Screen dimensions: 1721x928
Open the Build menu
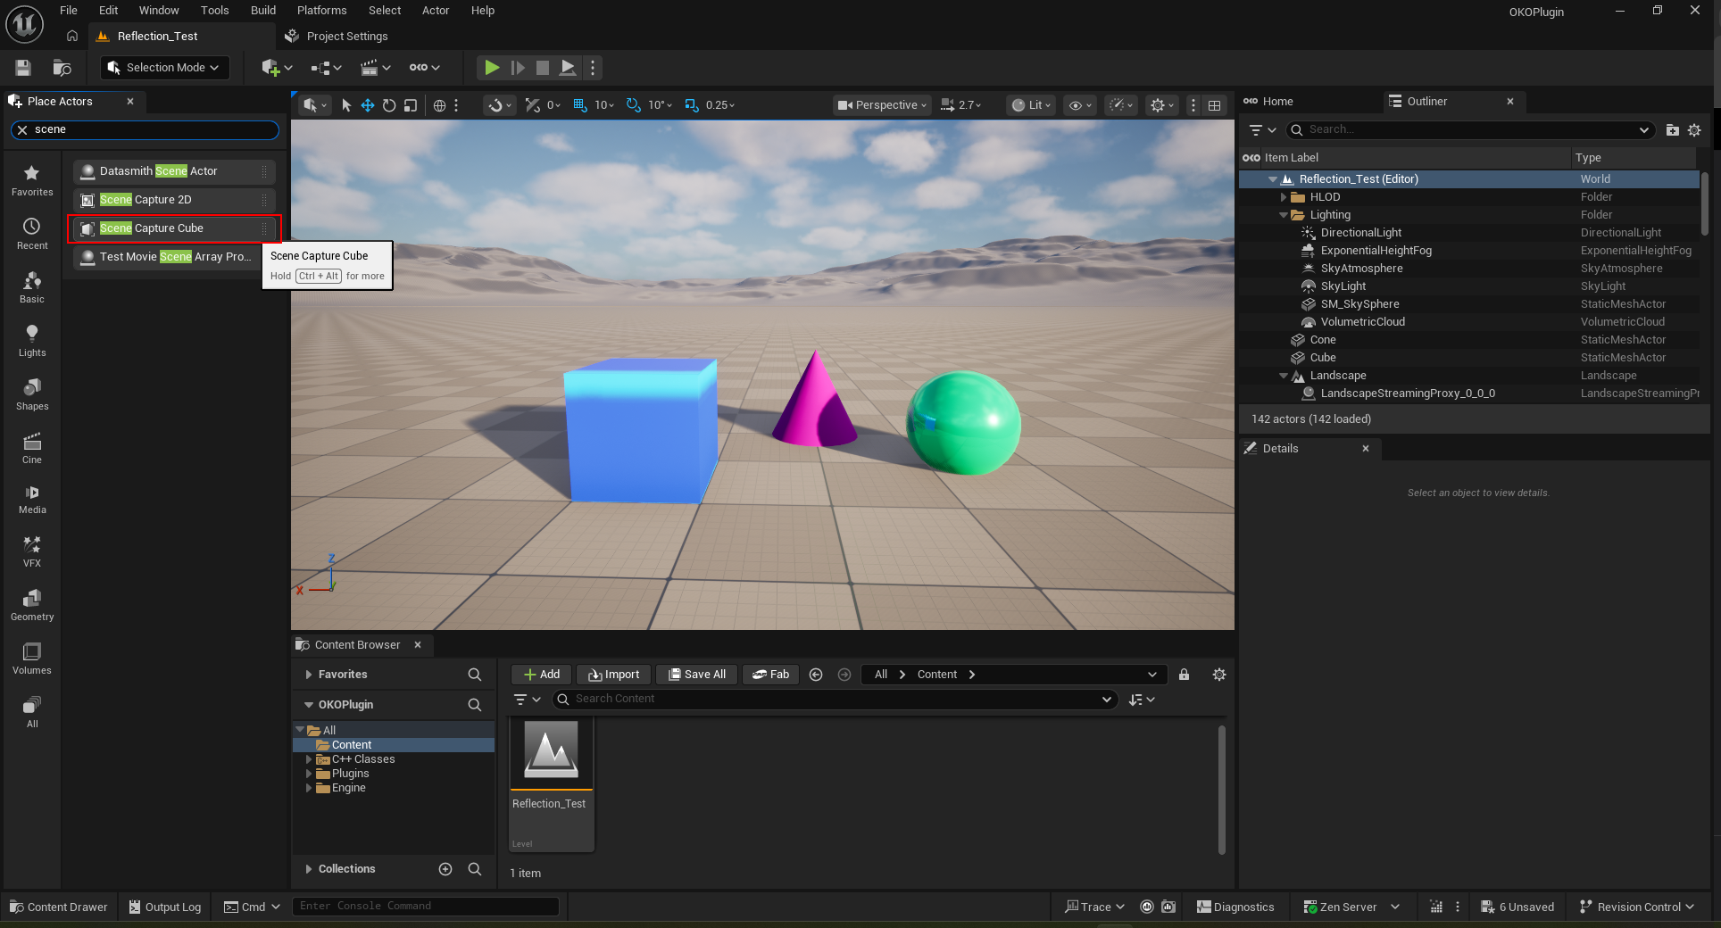click(263, 11)
